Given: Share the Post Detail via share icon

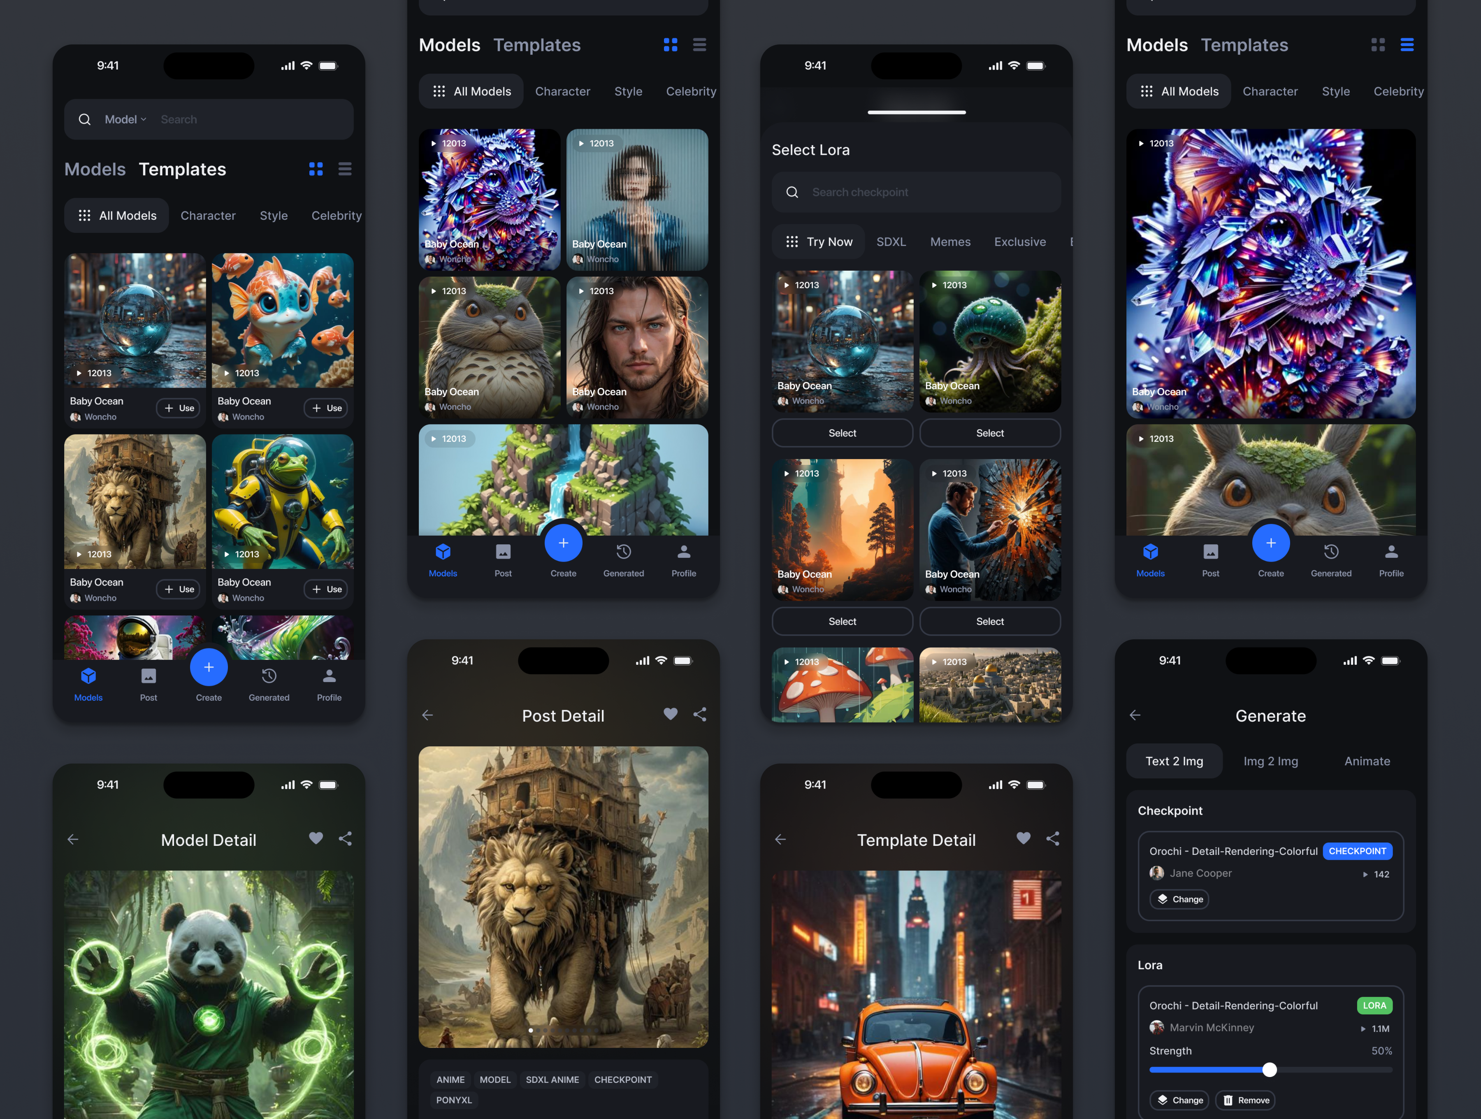Looking at the screenshot, I should (x=700, y=715).
